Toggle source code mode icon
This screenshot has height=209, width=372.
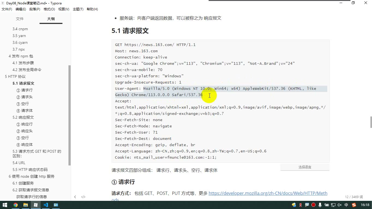click(x=83, y=197)
